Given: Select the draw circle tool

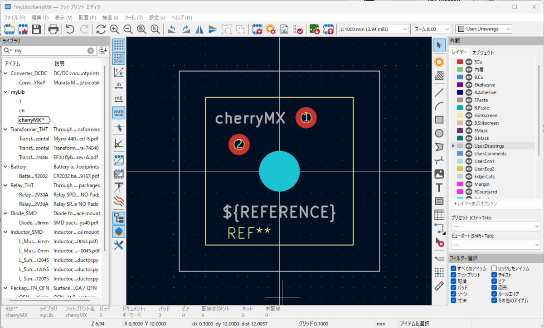Looking at the screenshot, I should (439, 133).
